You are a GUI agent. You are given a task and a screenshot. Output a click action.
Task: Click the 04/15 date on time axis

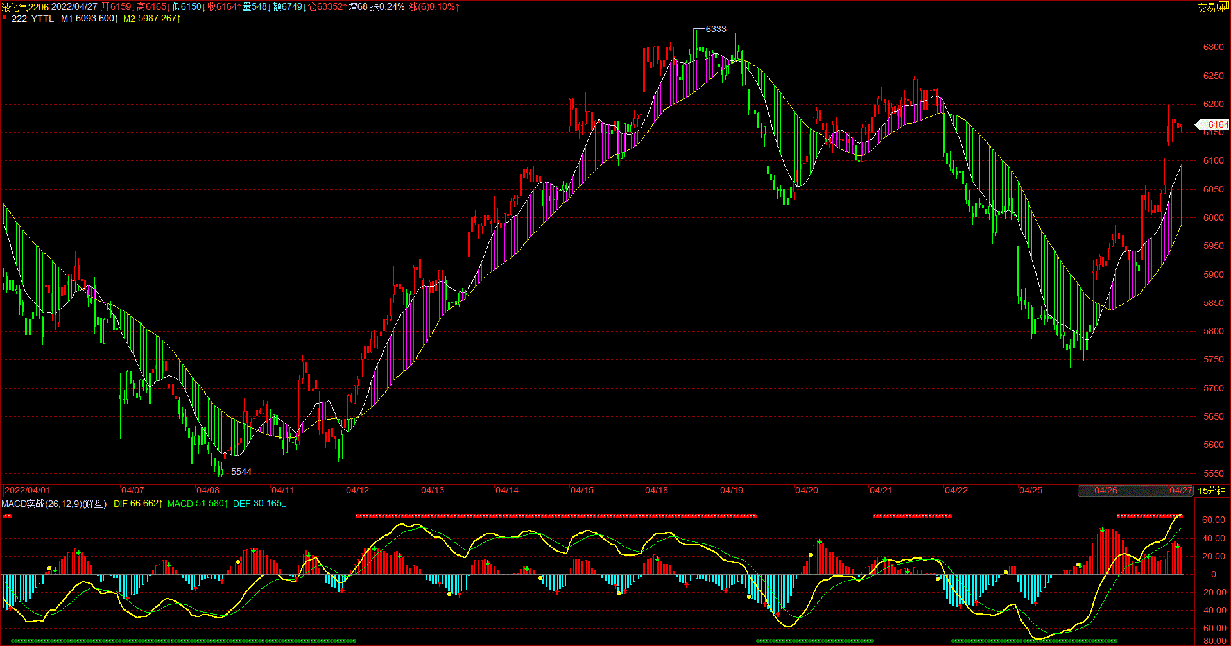(x=582, y=490)
